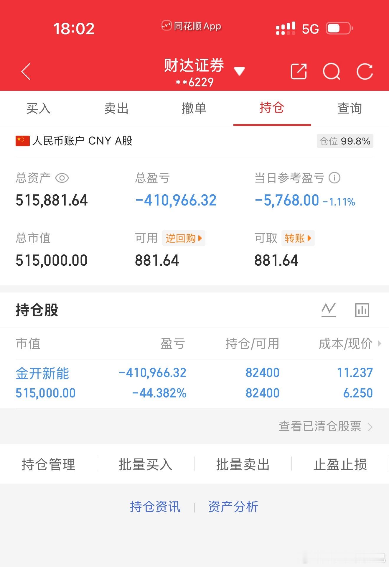
Task: Tap the search magnifier icon
Action: point(332,71)
